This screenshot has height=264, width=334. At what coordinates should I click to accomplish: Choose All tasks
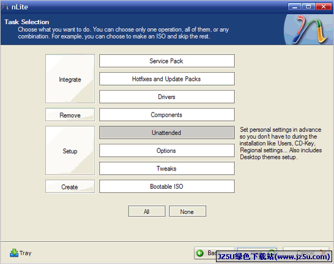pyautogui.click(x=147, y=211)
